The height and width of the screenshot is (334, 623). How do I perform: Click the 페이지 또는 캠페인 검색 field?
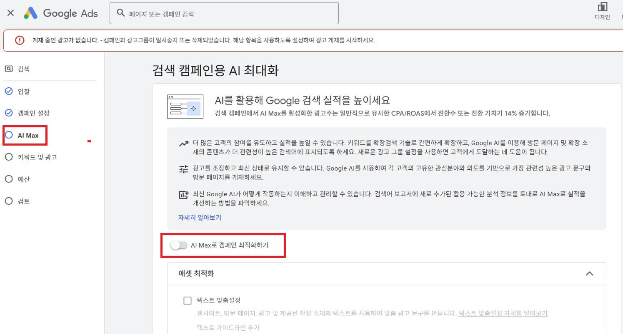point(224,13)
